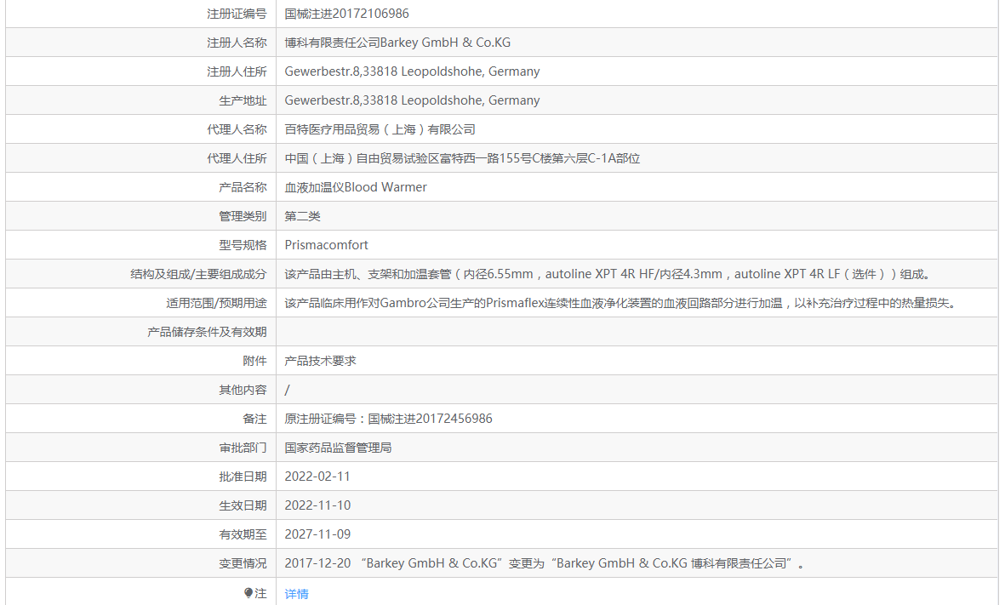Select the management category value 第二类
The height and width of the screenshot is (605, 1005).
point(303,216)
